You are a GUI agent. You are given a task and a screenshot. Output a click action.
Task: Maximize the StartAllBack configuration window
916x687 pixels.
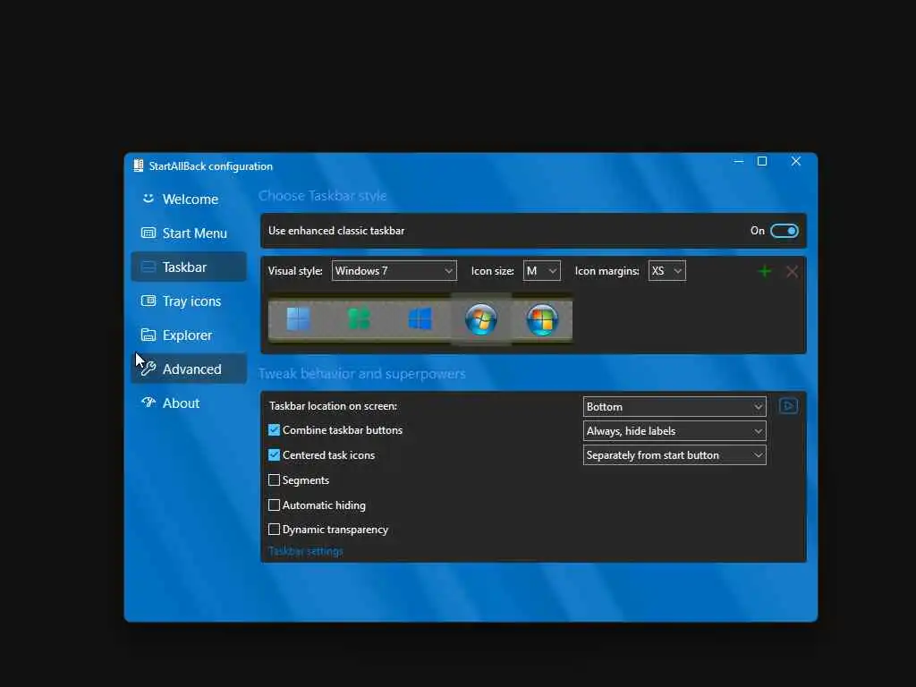click(762, 161)
